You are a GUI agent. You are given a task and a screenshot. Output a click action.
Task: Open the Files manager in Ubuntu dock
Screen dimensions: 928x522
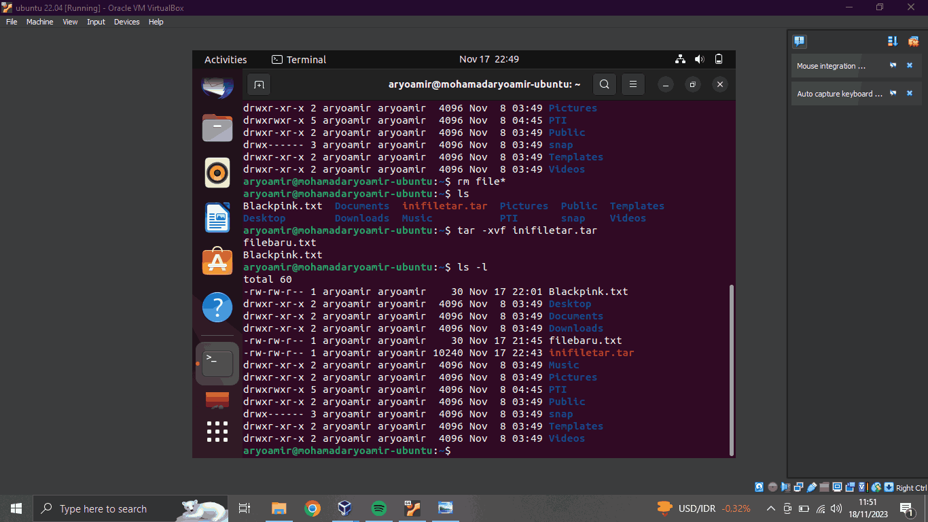217,128
